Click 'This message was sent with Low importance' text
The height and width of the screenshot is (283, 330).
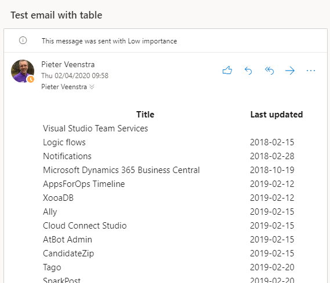[x=109, y=41]
